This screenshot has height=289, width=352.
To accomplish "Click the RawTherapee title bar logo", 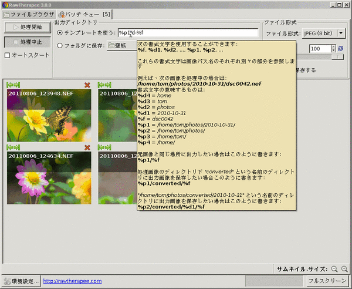I will click(5, 5).
